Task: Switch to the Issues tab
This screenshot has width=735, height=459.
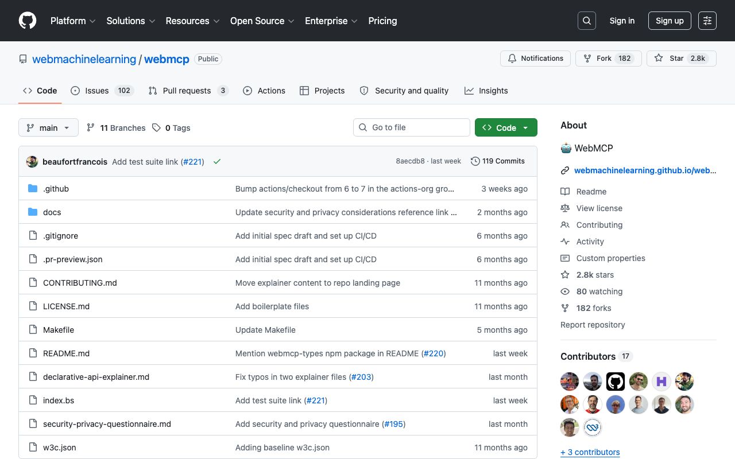Action: (x=102, y=91)
